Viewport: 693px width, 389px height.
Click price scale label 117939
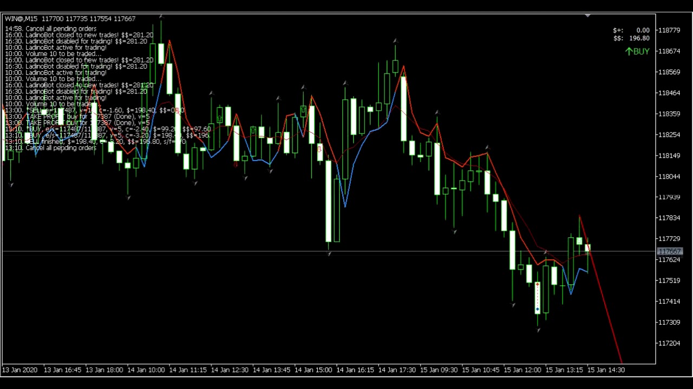click(670, 197)
